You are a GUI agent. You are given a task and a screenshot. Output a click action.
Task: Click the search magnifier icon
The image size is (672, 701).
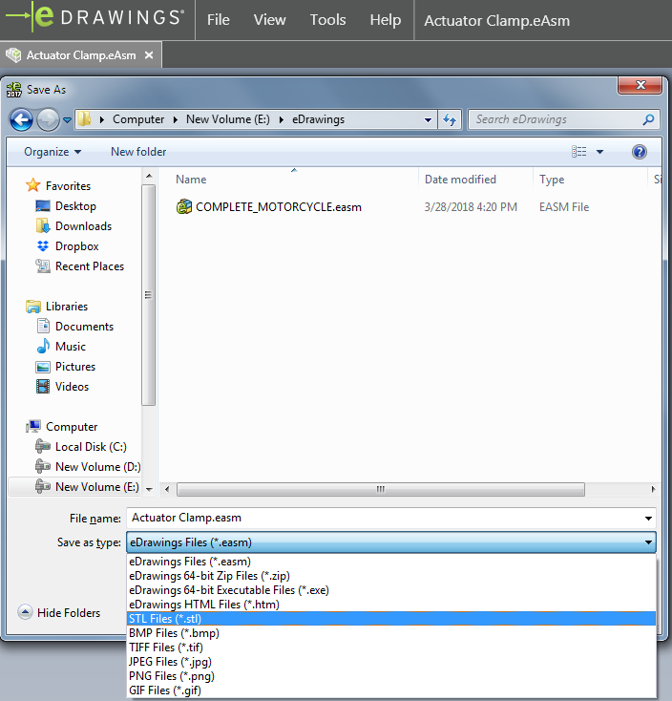pyautogui.click(x=649, y=119)
